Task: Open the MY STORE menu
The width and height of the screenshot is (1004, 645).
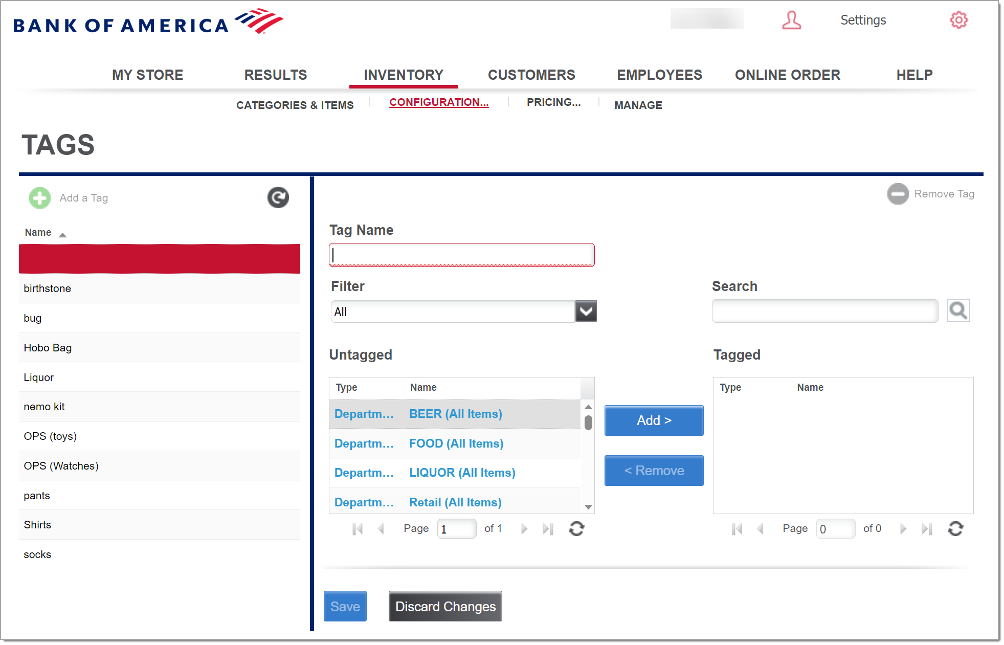Action: pos(147,75)
